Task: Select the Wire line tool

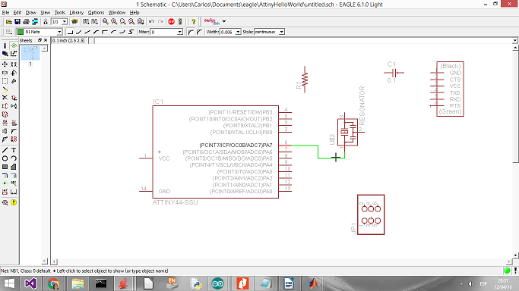Action: click(5, 150)
